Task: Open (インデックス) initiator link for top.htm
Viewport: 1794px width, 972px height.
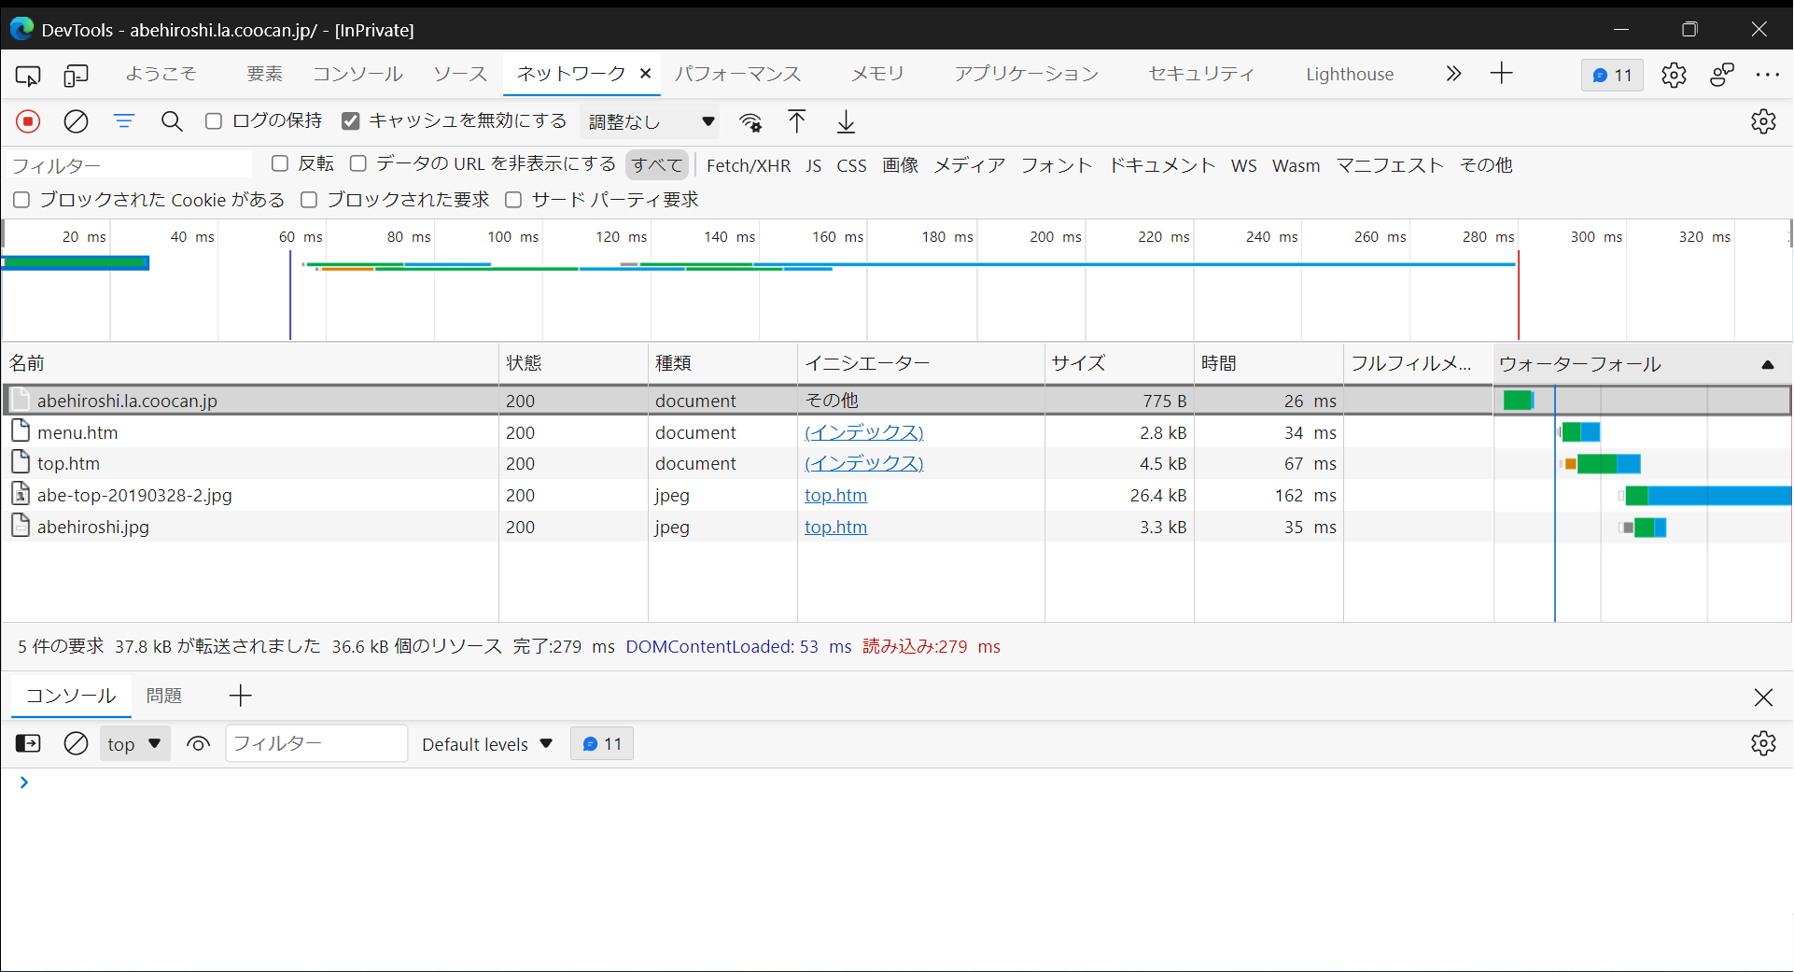Action: pyautogui.click(x=864, y=463)
